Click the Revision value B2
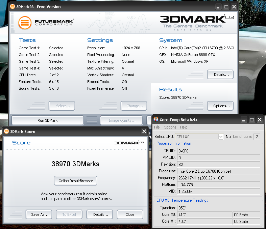 click(218, 164)
